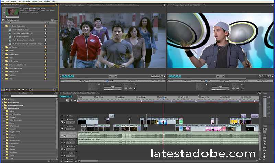
Task: Set unnumbered marker in Source monitor
Action: pos(99,84)
